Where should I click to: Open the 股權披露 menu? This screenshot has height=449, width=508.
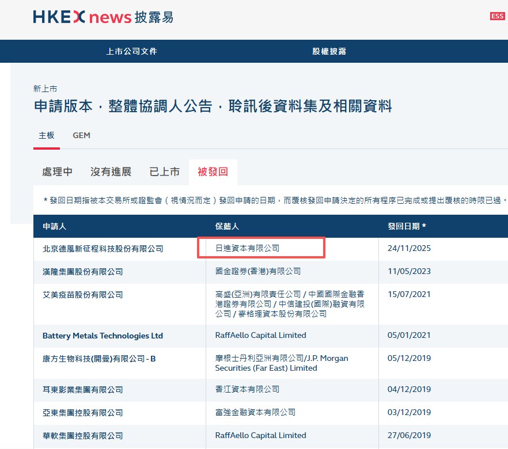tap(329, 51)
